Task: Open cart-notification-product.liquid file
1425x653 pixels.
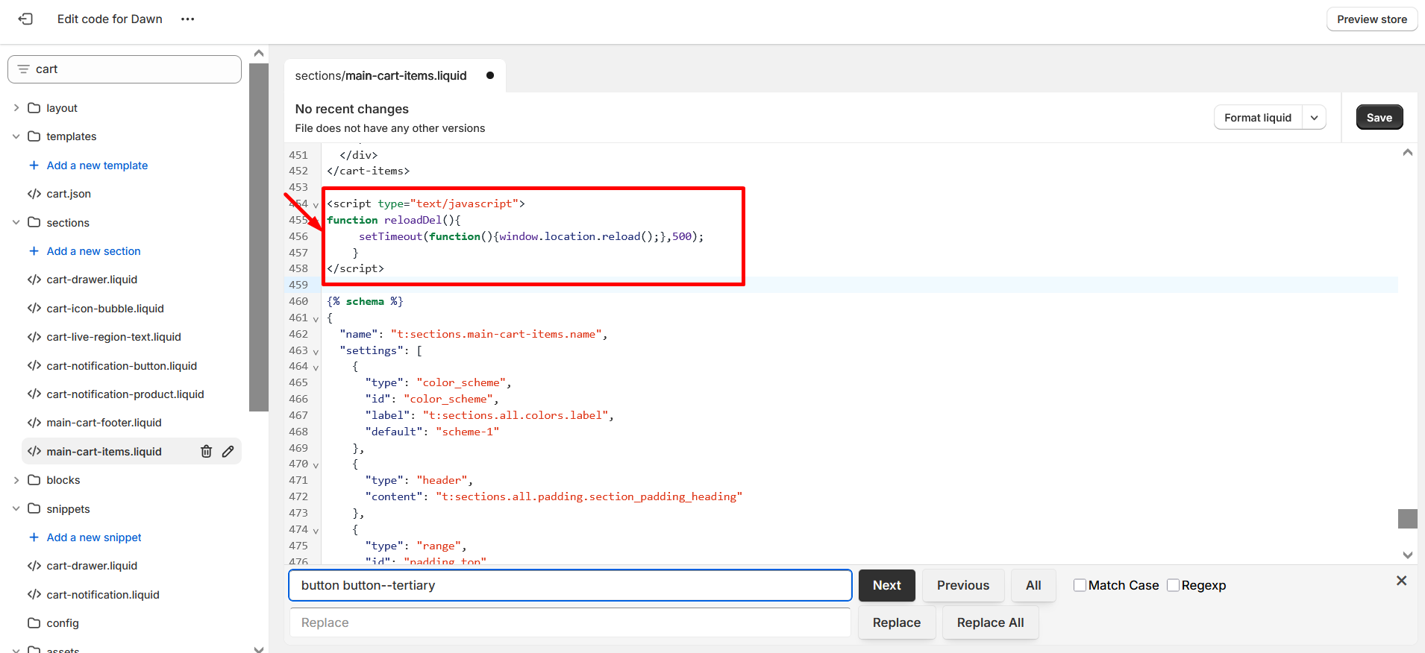Action: click(125, 394)
